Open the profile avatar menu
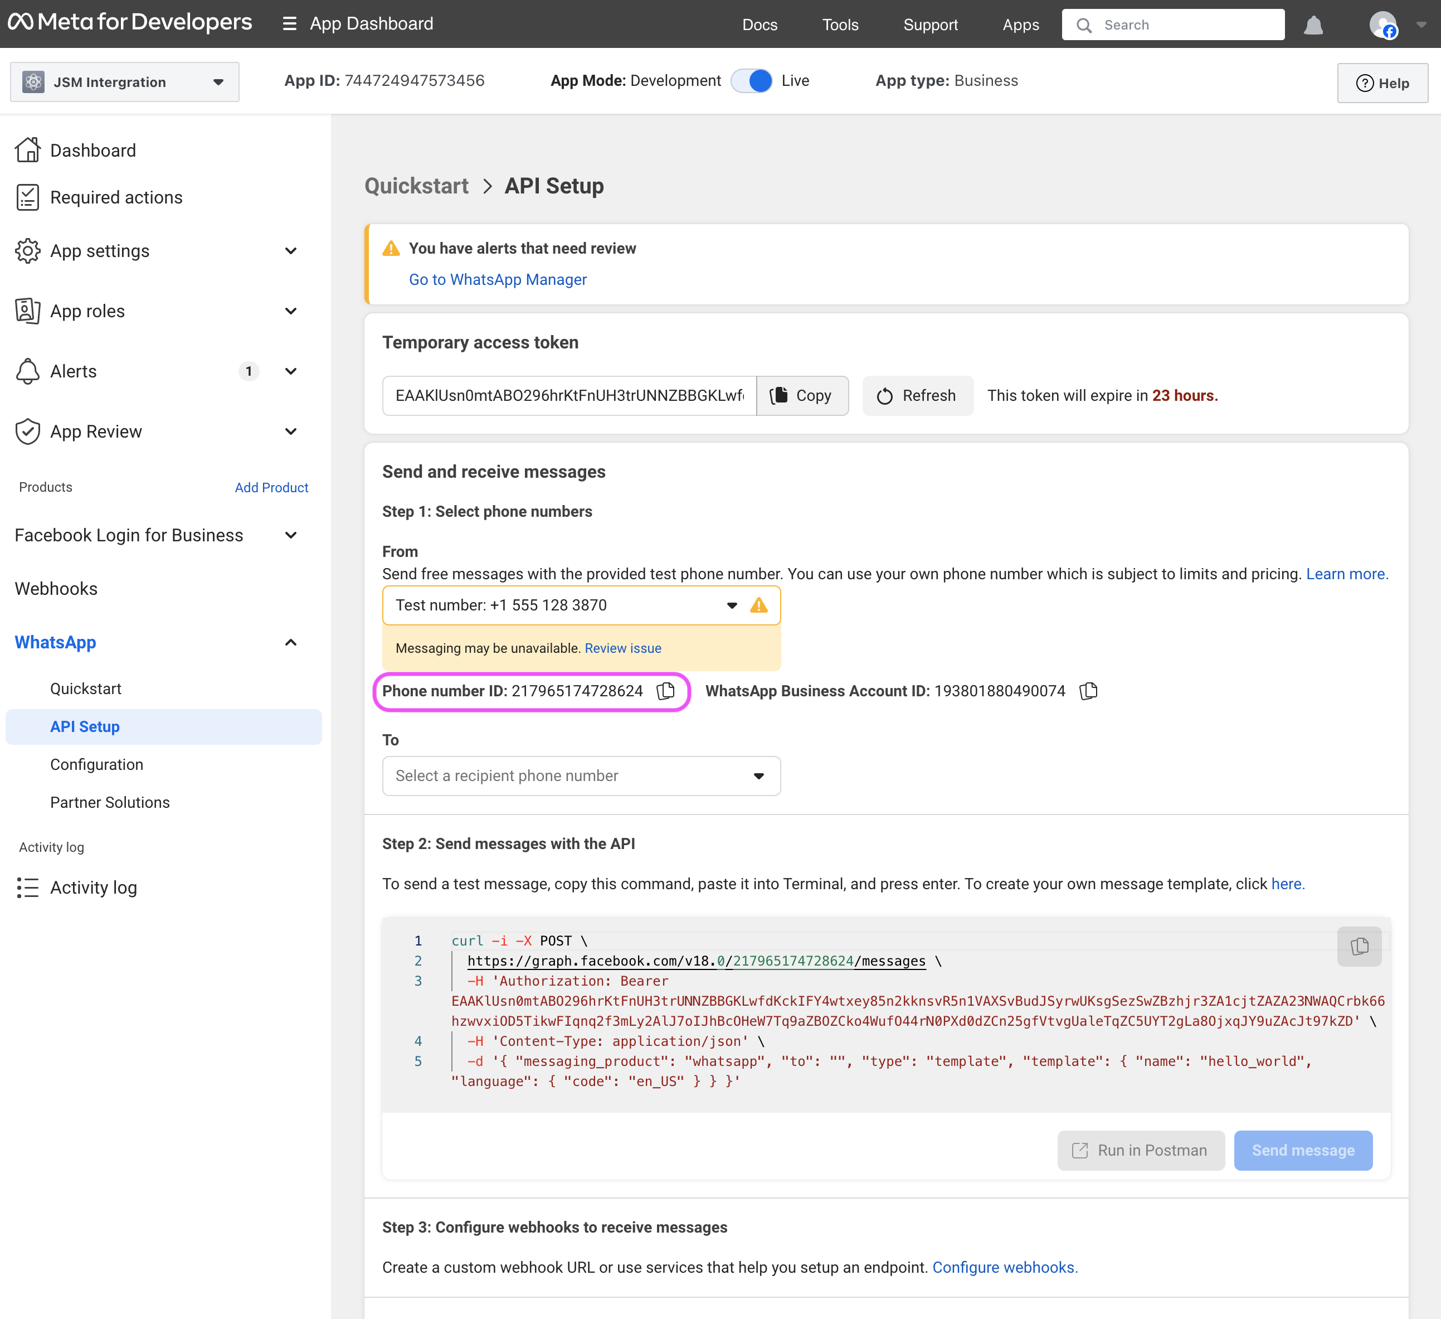The height and width of the screenshot is (1319, 1441). tap(1383, 26)
